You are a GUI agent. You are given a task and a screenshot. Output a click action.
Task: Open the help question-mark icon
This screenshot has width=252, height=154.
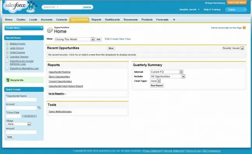coord(244,28)
